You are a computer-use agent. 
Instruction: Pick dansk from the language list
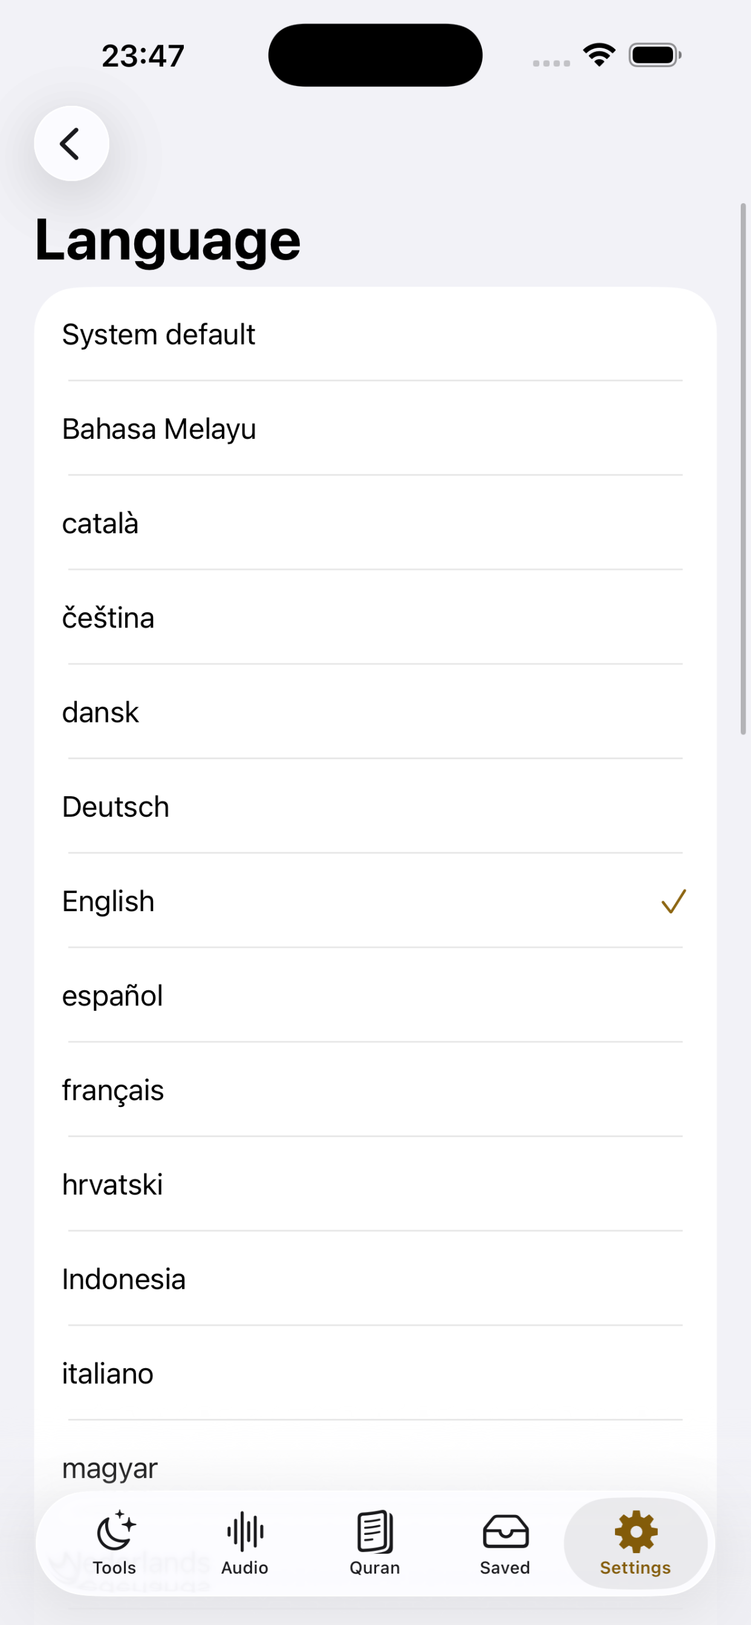[x=375, y=712]
